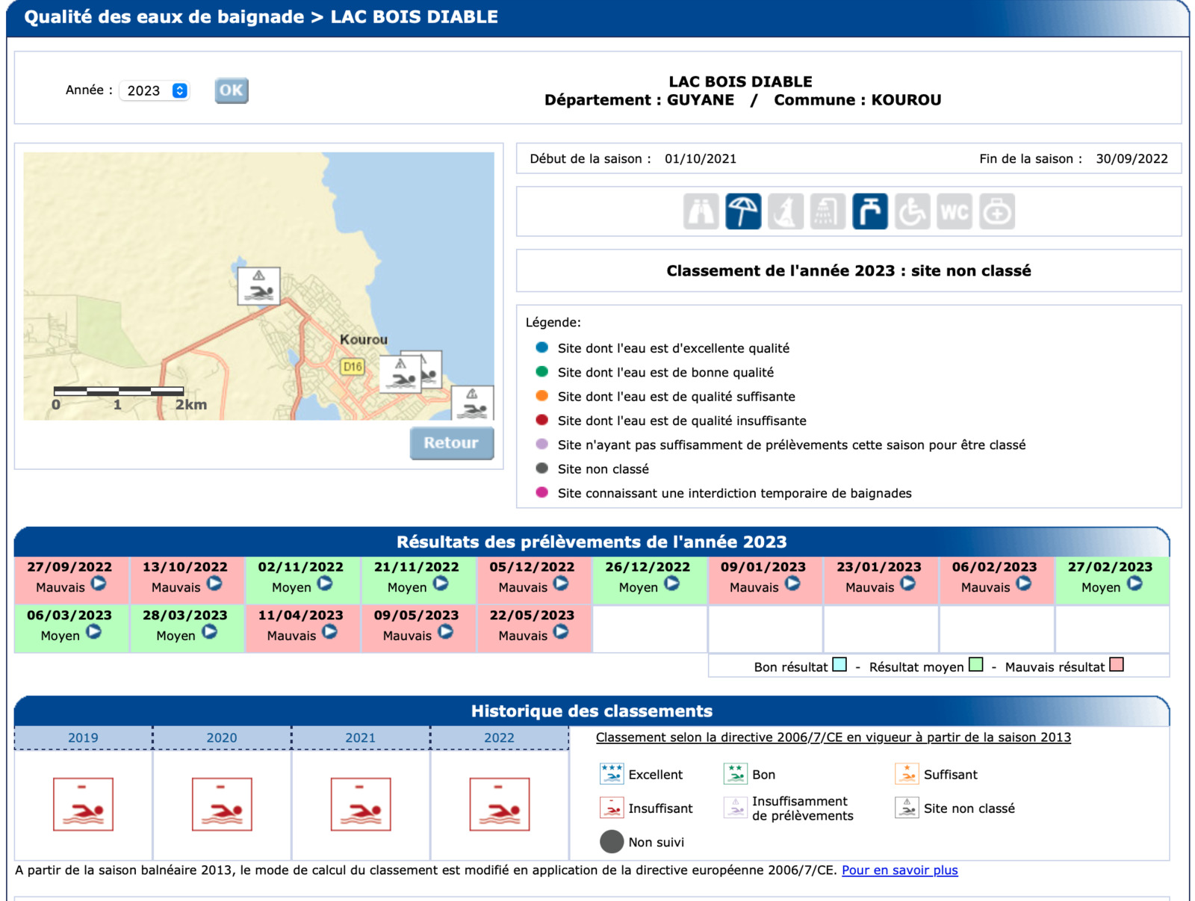Click the Retour button below the map
This screenshot has height=901, width=1195.
[x=451, y=443]
